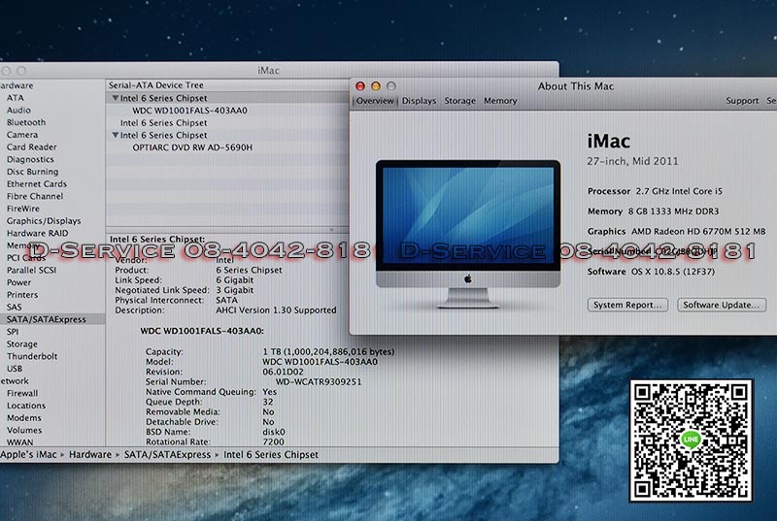The image size is (777, 521).
Task: Click the Serial-ATA Device Tree header
Action: tap(156, 85)
